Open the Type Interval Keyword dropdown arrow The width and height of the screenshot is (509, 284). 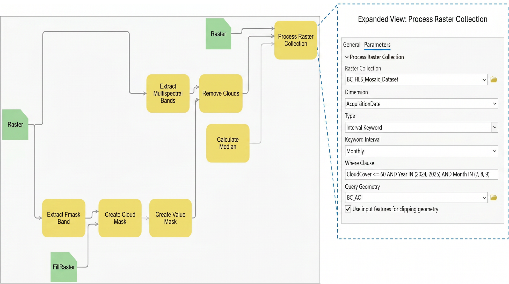495,127
